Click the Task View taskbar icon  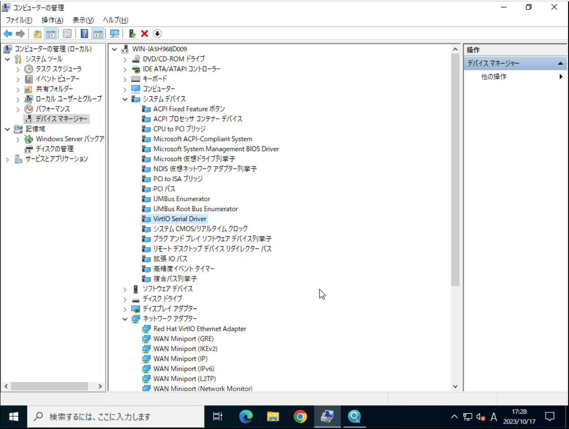[218, 417]
